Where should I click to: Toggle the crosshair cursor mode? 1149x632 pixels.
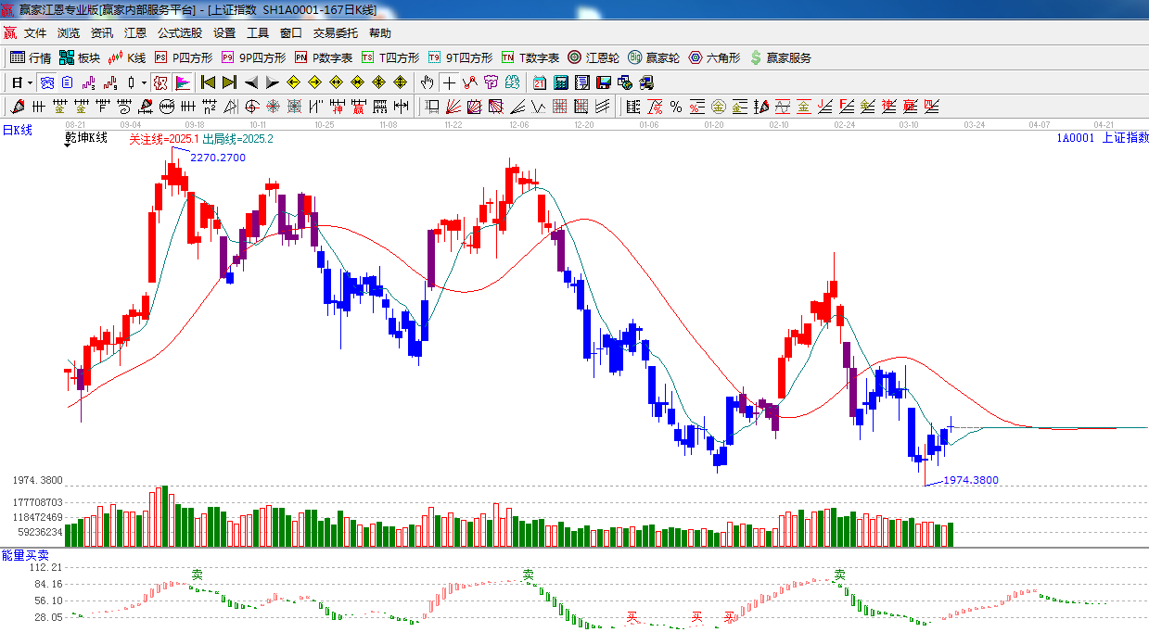coord(449,82)
